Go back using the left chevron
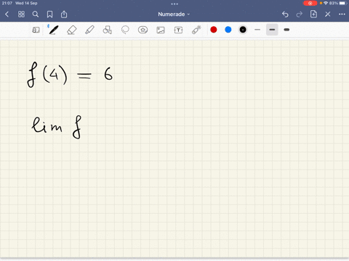349x261 pixels. [7, 14]
